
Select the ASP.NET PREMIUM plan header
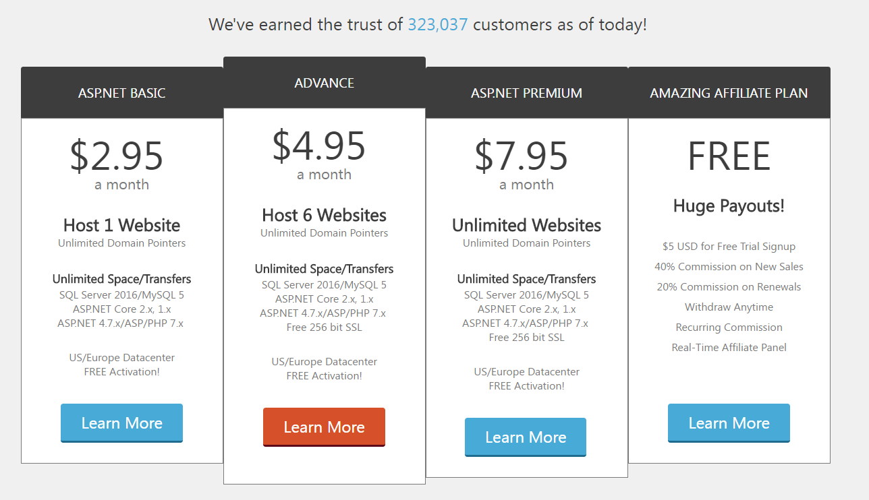[526, 93]
